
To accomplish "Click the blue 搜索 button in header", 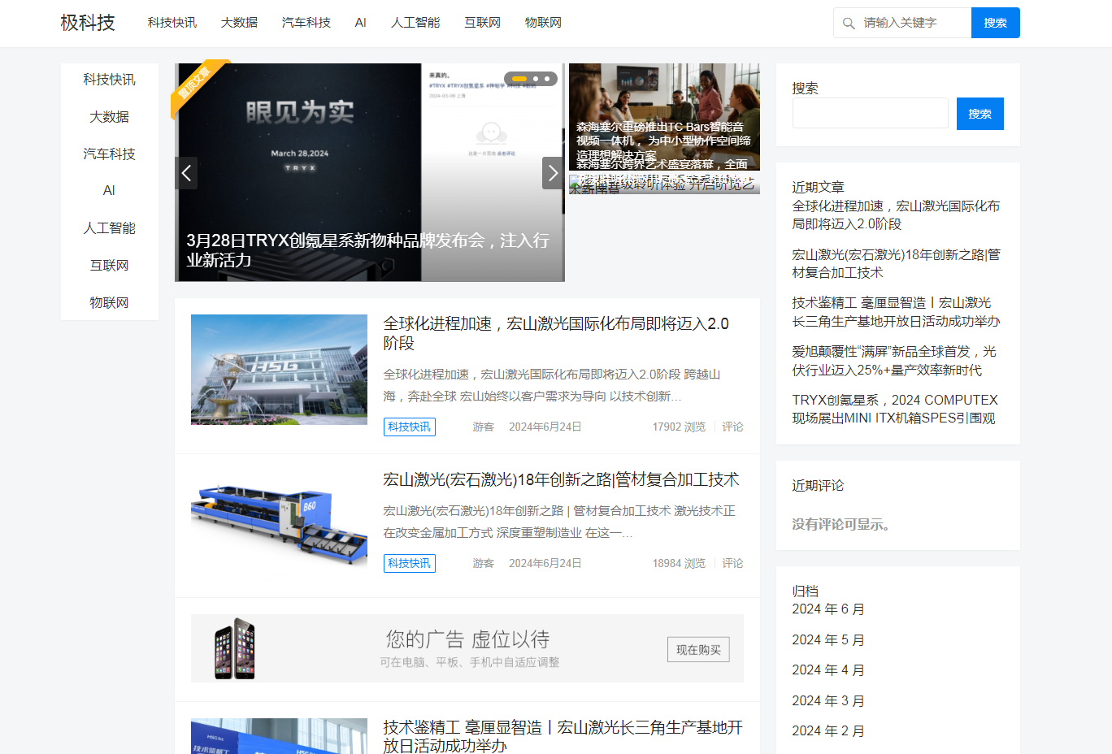I will coord(996,23).
